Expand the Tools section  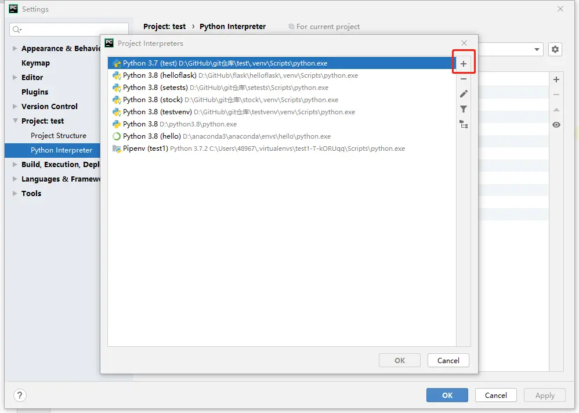(x=15, y=193)
